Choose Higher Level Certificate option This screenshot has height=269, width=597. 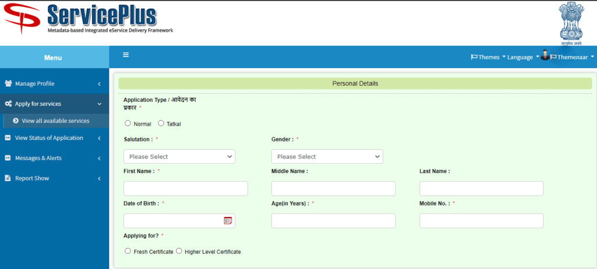click(179, 251)
